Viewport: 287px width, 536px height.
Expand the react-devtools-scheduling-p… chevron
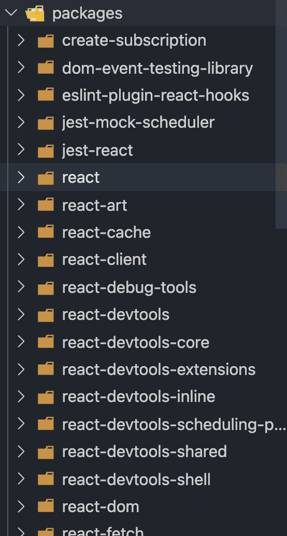pos(21,424)
